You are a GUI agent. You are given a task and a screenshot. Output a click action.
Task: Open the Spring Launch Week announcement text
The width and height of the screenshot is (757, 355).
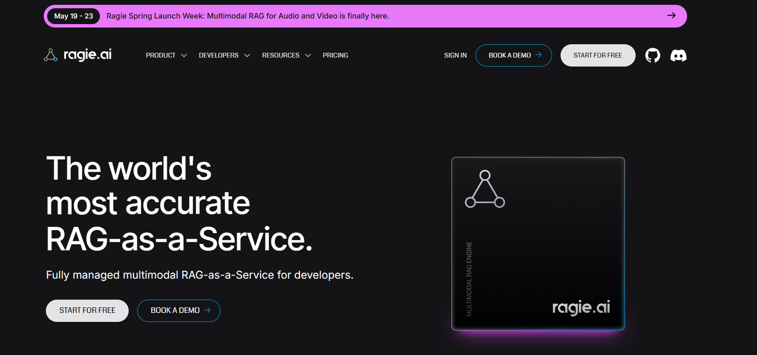[x=247, y=16]
